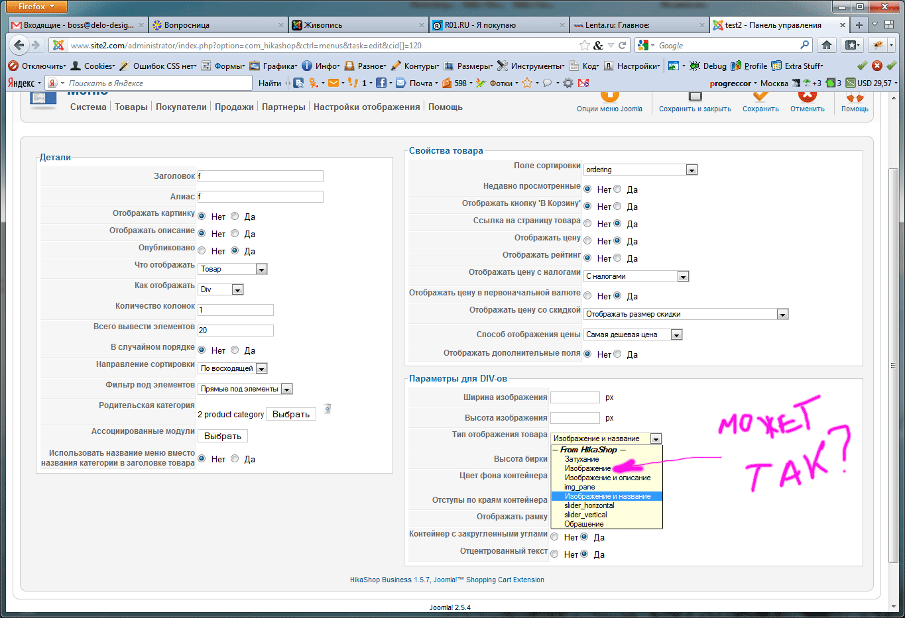Viewport: 905px width, 618px height.
Task: Open the Gmail icon in Yandex bar
Action: click(x=583, y=83)
